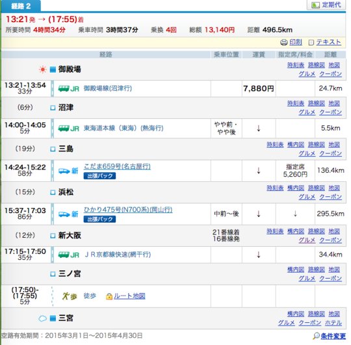This screenshot has width=351, height=345.
Task: Open the ルート地図 link
Action: point(129,296)
